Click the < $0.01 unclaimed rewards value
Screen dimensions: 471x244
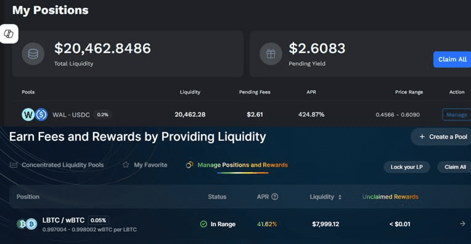(x=399, y=224)
